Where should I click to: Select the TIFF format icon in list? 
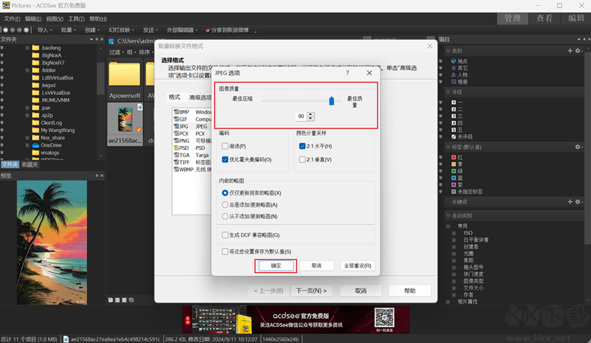tap(176, 162)
